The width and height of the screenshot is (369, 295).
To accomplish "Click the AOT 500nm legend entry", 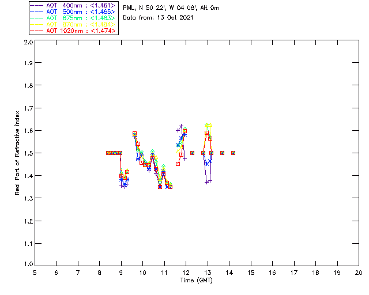I will click(x=73, y=12).
